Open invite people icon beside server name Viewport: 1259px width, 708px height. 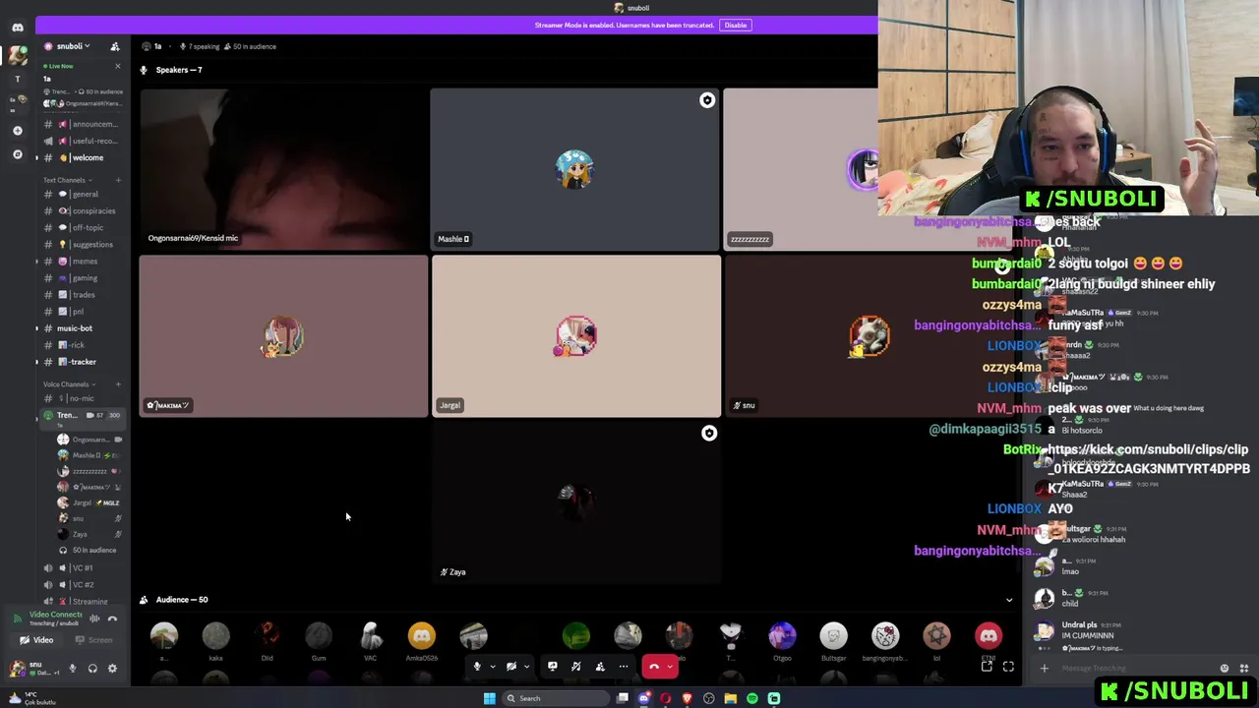[x=115, y=46]
